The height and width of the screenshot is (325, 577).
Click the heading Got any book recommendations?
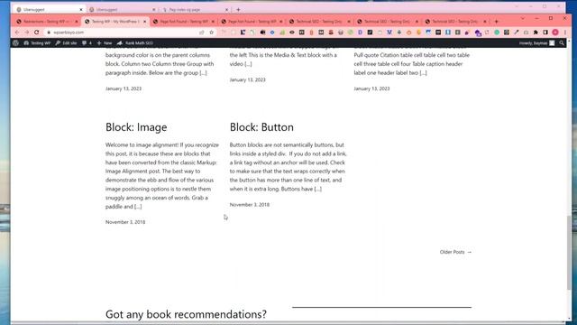point(186,314)
